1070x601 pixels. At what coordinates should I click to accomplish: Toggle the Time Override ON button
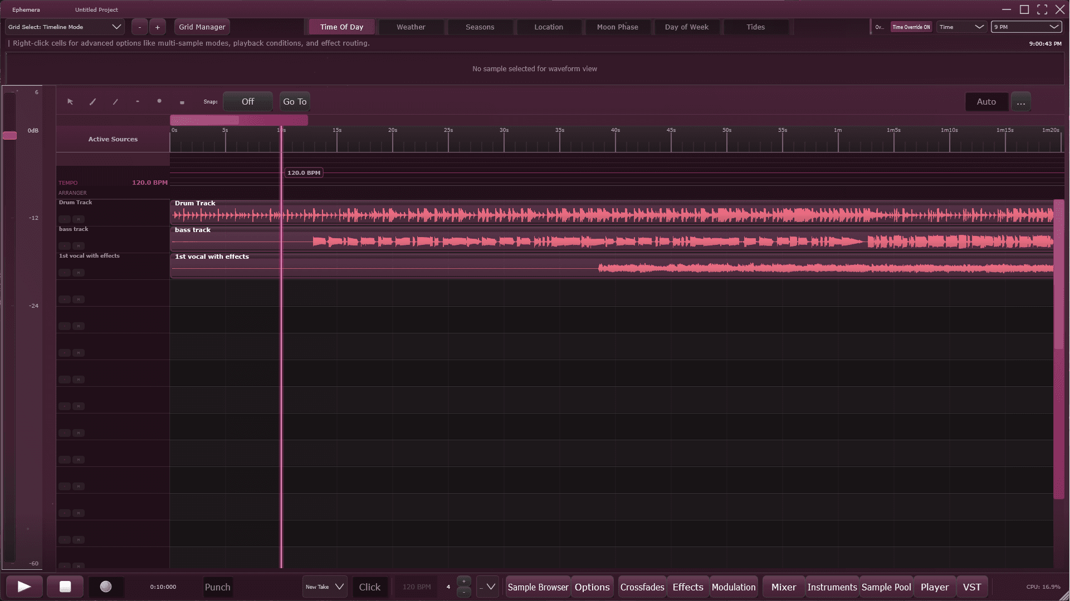pyautogui.click(x=911, y=27)
